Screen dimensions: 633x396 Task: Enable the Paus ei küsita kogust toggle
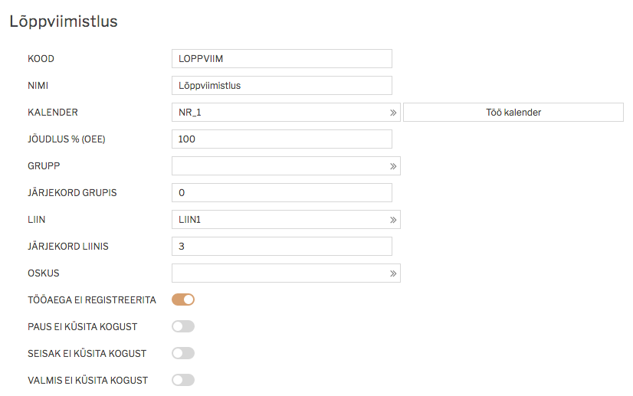(x=183, y=326)
